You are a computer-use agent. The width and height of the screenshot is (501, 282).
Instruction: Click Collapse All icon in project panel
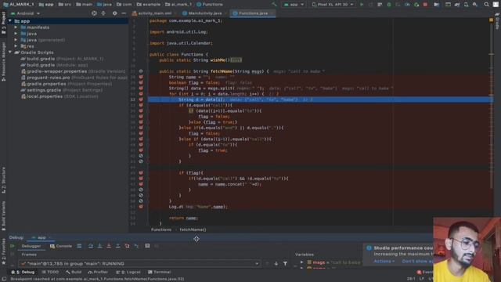[x=103, y=13]
